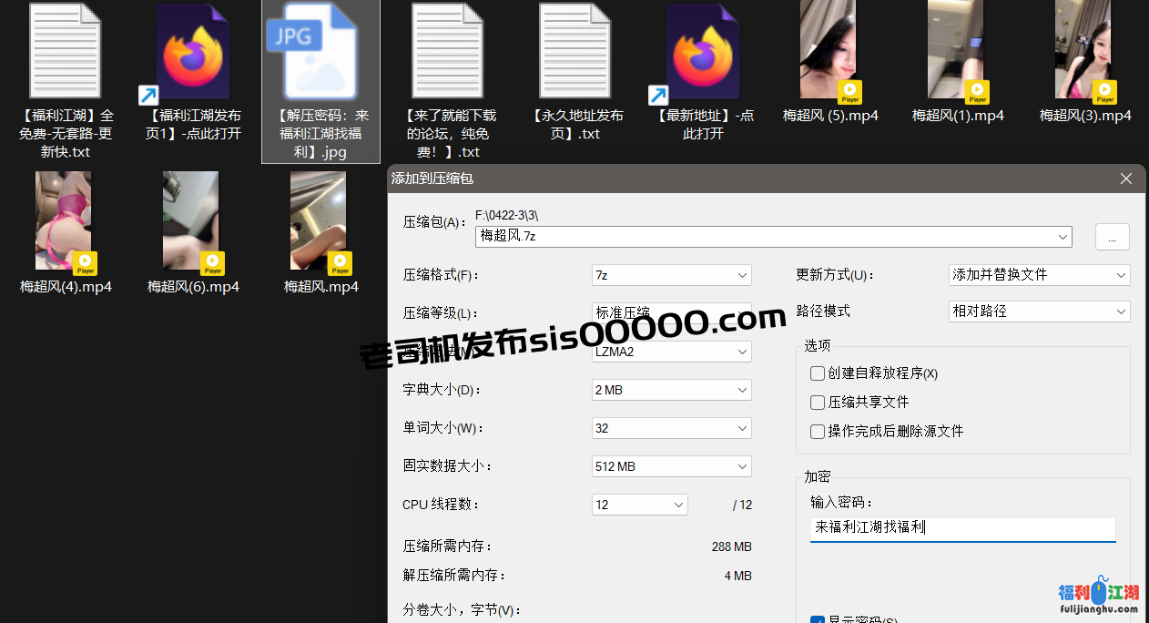Select the 梅超风(6).mp4 video file
Image resolution: width=1149 pixels, height=623 pixels.
pyautogui.click(x=193, y=221)
